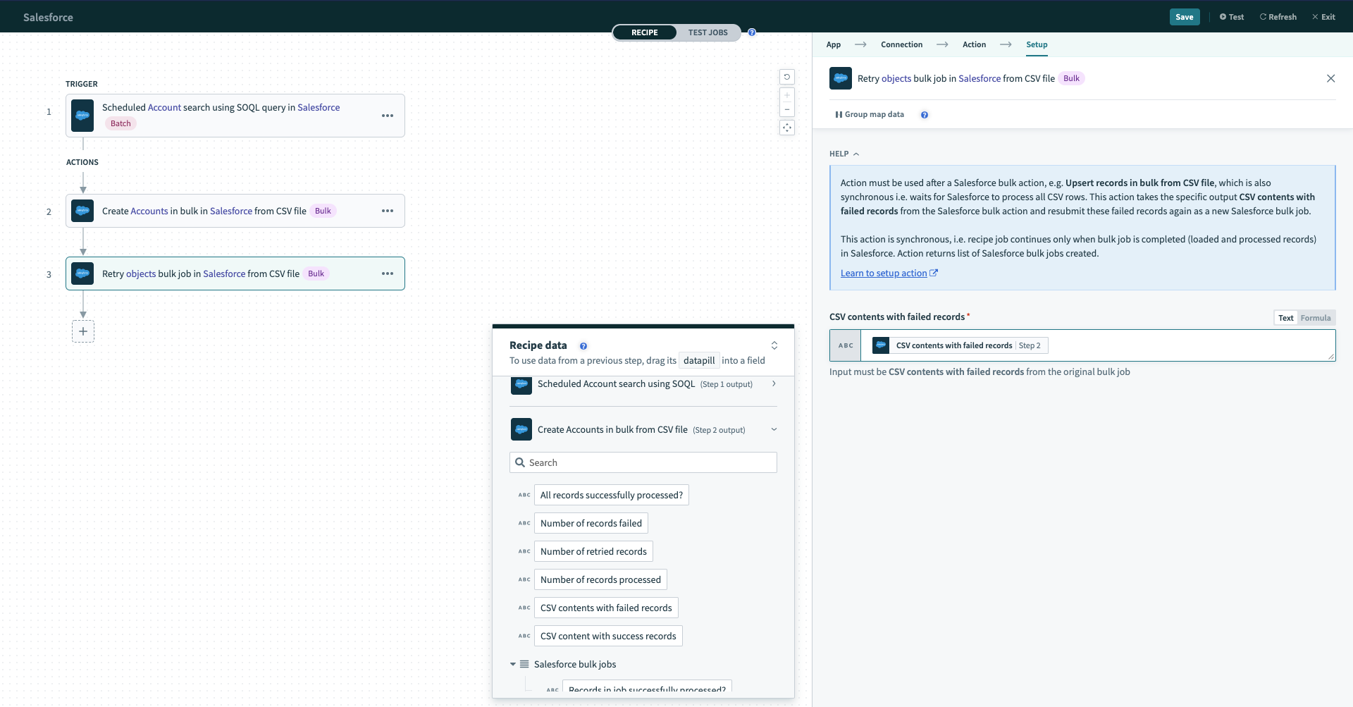Switch the input field to Formula mode
The height and width of the screenshot is (707, 1353).
coord(1316,318)
